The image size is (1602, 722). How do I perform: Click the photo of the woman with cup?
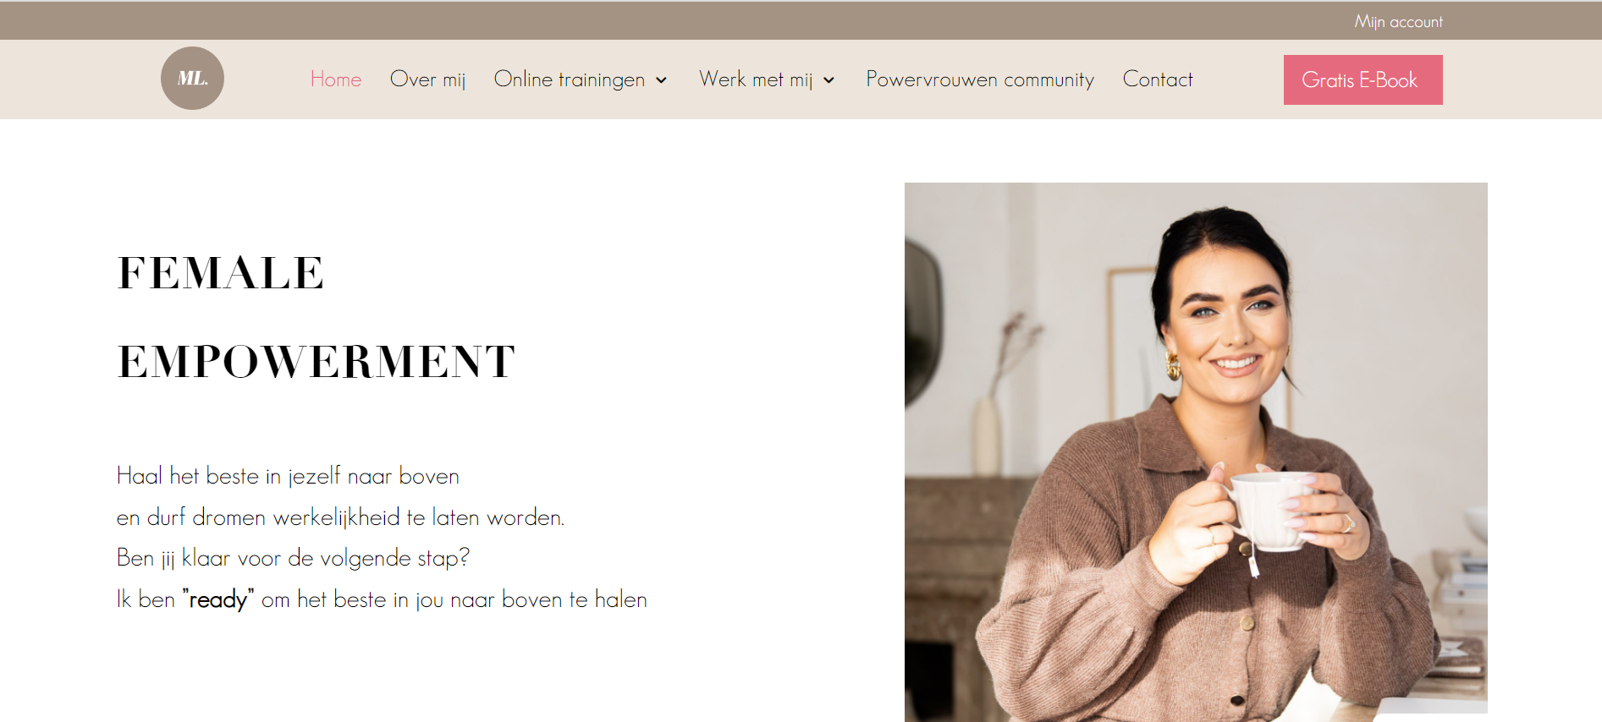[x=1196, y=451]
